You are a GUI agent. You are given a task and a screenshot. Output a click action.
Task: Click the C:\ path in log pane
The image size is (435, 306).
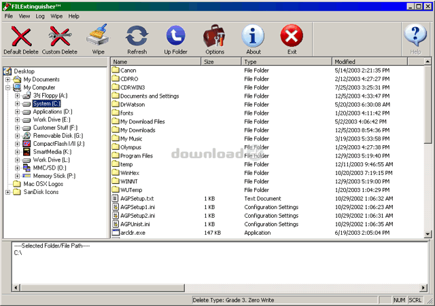(x=18, y=253)
